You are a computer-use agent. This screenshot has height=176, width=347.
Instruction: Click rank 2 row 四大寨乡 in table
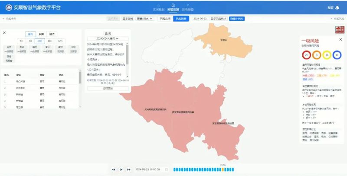tap(40, 88)
